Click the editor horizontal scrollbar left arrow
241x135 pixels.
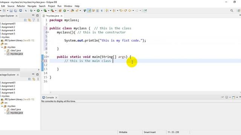click(50, 92)
